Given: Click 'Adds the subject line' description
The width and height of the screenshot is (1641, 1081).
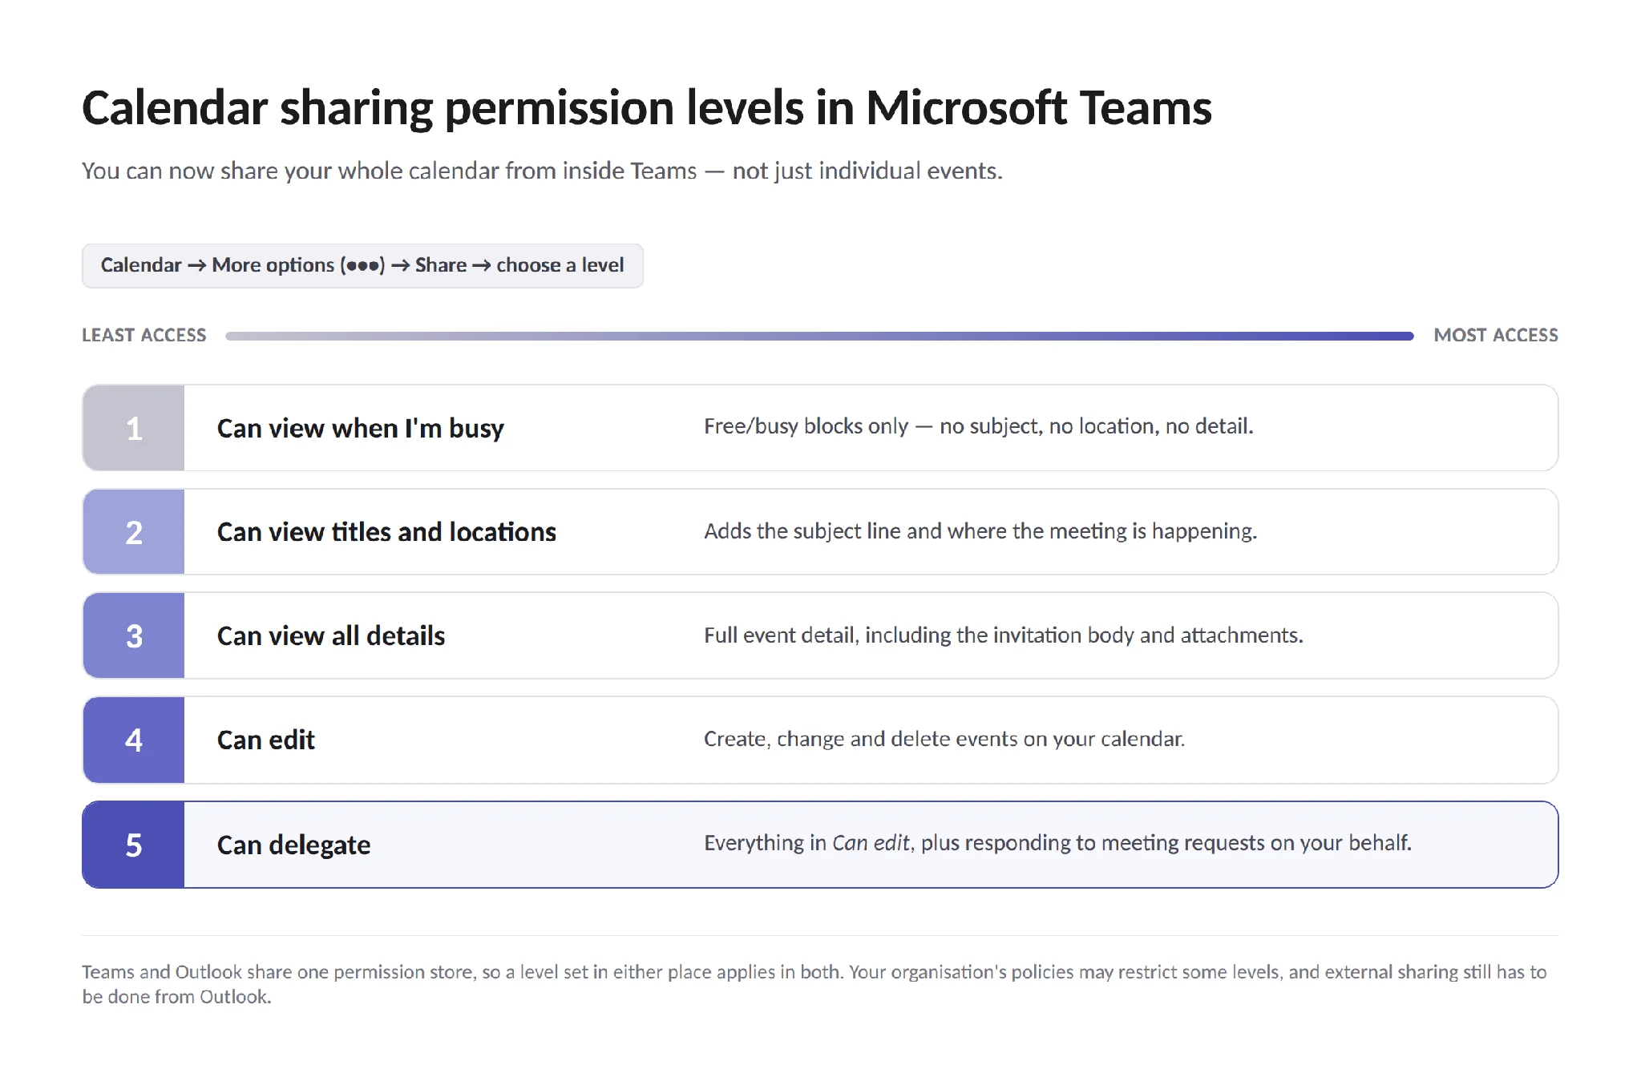Looking at the screenshot, I should point(980,531).
